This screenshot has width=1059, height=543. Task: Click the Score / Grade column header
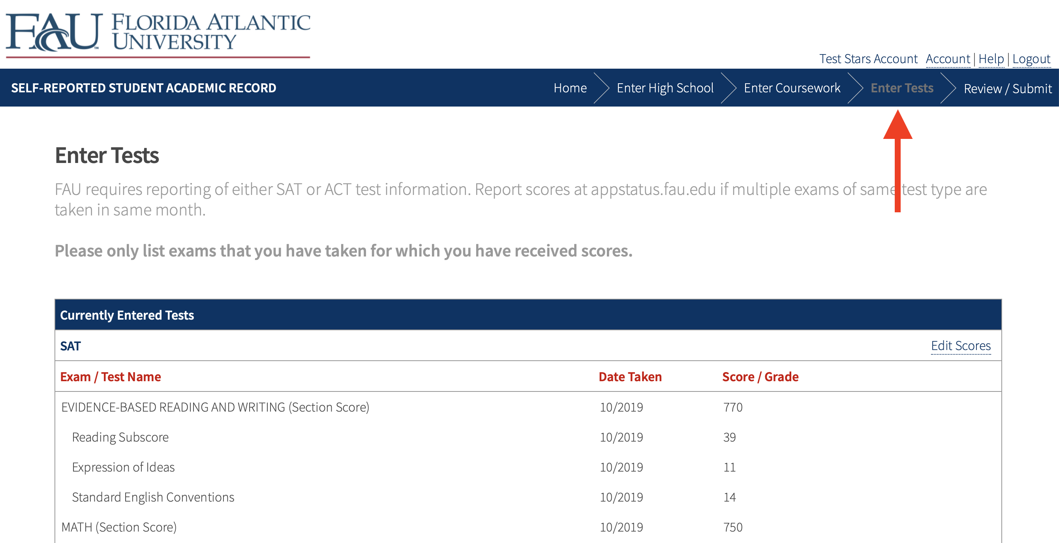[760, 376]
